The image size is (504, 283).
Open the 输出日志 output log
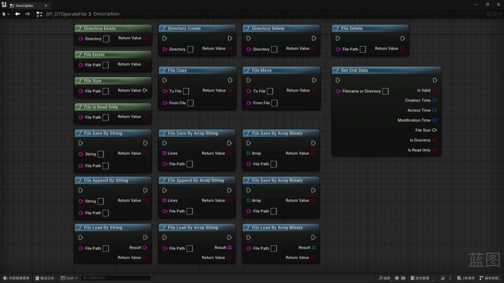(45, 278)
